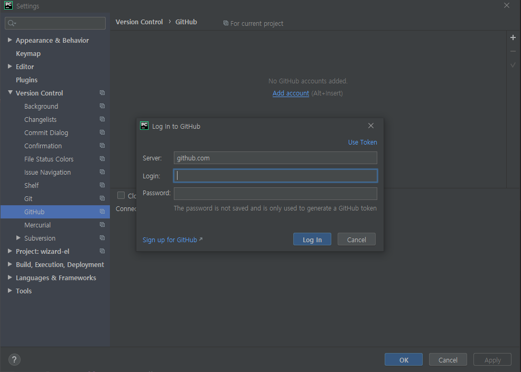Image resolution: width=521 pixels, height=372 pixels.
Task: Open File Status Colors settings
Action: point(49,159)
